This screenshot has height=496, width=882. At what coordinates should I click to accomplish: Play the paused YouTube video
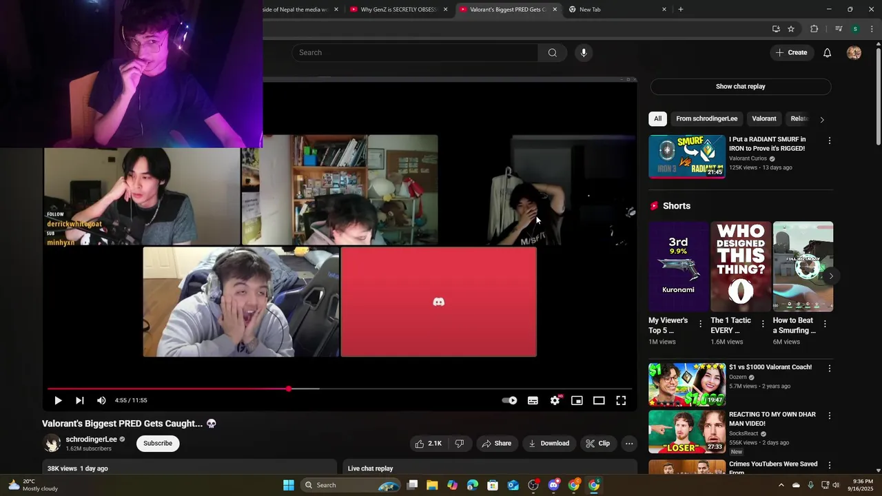58,400
